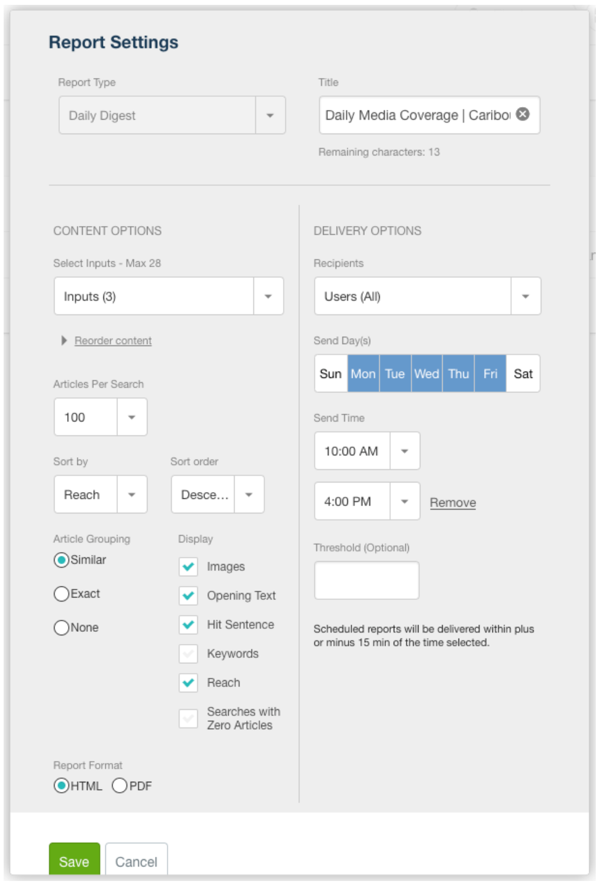
Task: Click in the Threshold (Optional) field
Action: coord(367,580)
